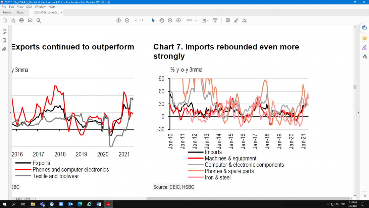Open the Bookmarks panel in left sidebar
369x208 pixels.
tap(4, 40)
